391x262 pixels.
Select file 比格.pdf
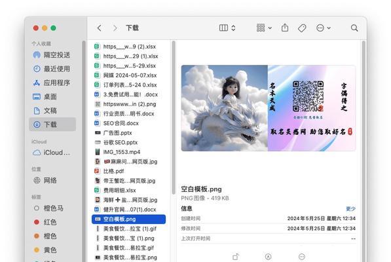tap(128, 171)
